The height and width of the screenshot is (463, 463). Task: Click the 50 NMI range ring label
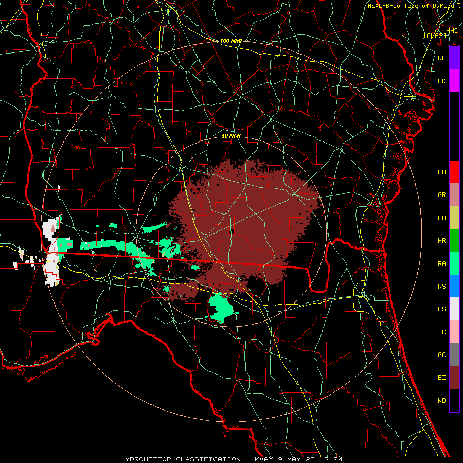pyautogui.click(x=231, y=136)
